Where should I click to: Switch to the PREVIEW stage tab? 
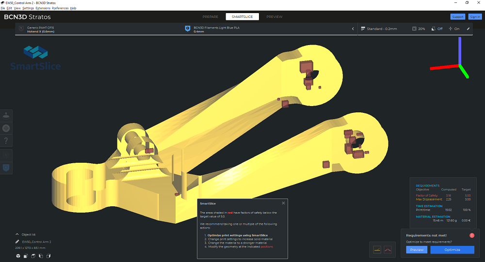[x=275, y=16]
